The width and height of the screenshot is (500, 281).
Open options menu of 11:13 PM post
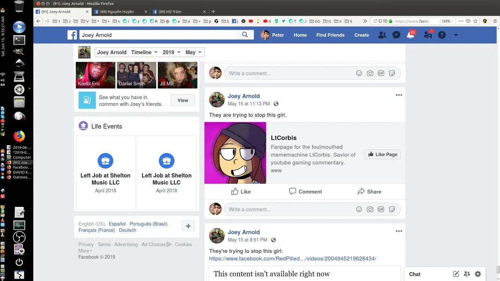coord(399,95)
